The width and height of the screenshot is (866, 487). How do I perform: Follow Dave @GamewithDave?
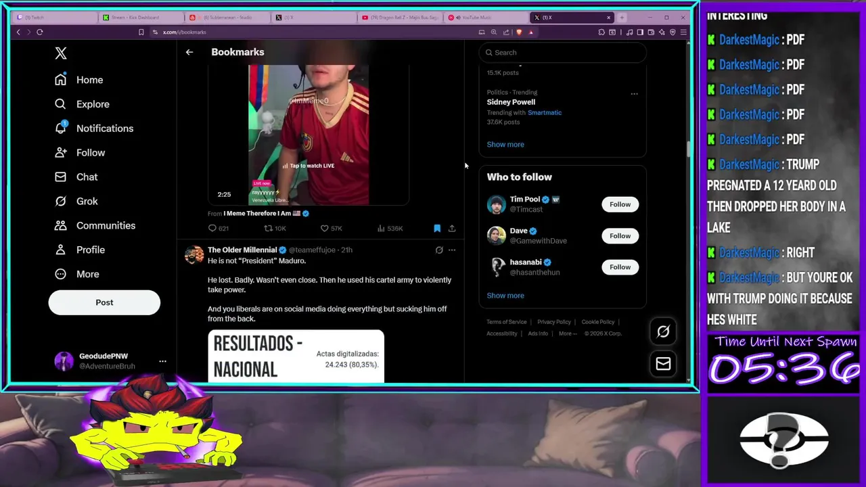620,236
